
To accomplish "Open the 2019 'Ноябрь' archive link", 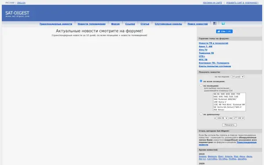I will pyautogui.click(x=232, y=159).
